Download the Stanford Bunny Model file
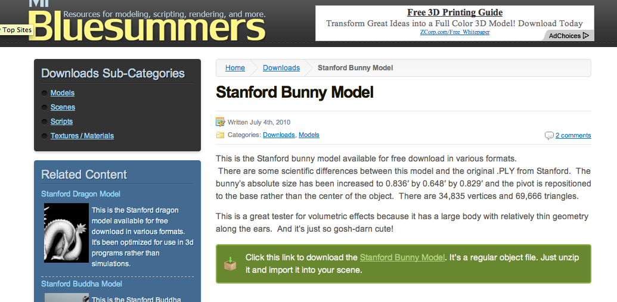The height and width of the screenshot is (302, 617). point(402,258)
